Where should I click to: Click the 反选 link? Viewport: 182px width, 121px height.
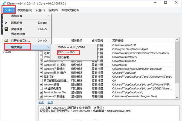click(x=50, y=102)
